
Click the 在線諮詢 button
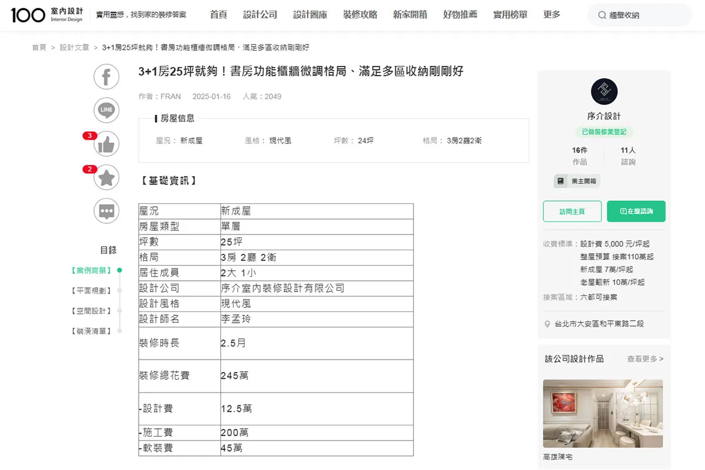[x=636, y=211]
